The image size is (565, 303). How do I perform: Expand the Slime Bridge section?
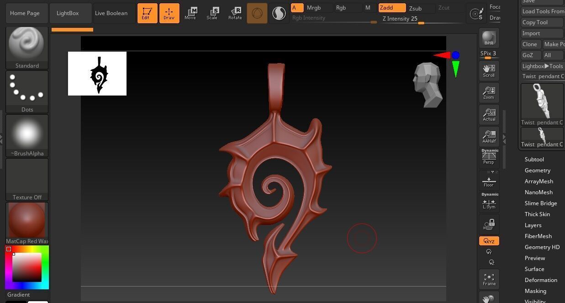coord(541,203)
